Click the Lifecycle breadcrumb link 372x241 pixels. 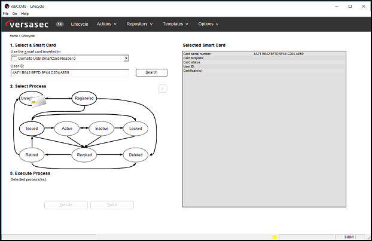(28, 36)
